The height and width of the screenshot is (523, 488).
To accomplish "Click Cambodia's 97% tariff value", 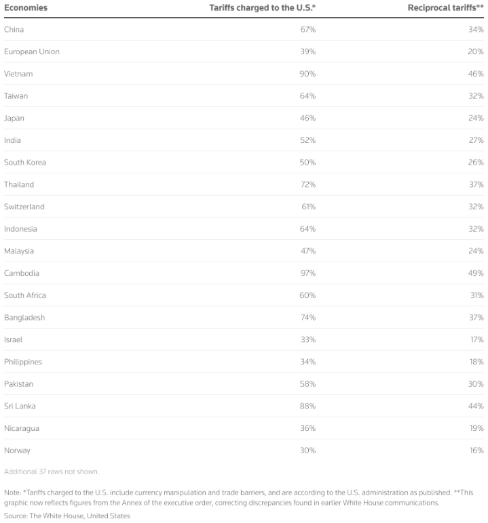I will (307, 273).
